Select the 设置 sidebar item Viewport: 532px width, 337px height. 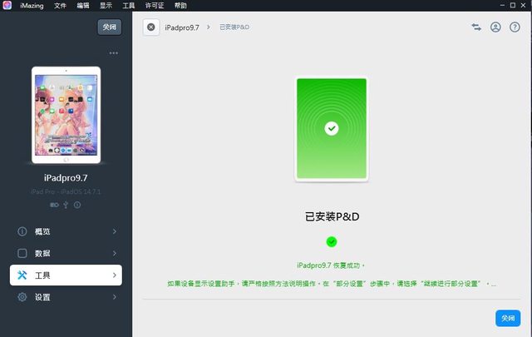click(x=66, y=297)
